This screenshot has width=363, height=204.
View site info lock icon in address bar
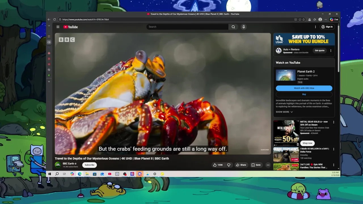point(60,20)
